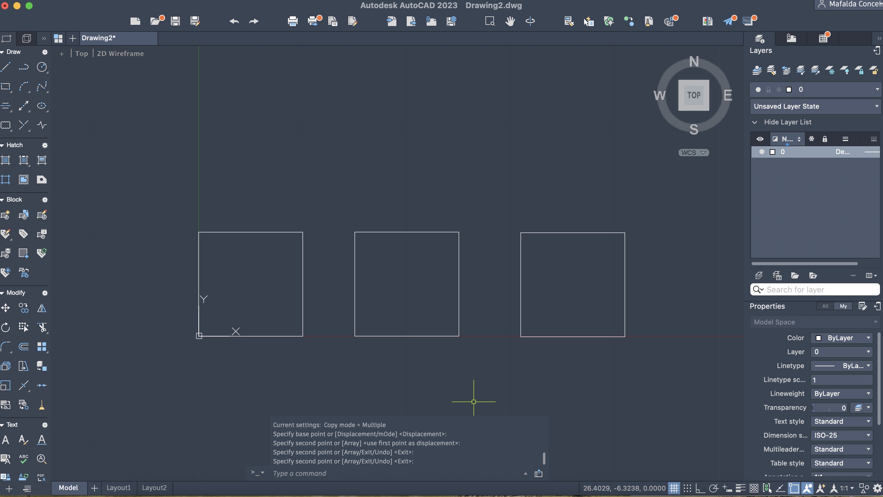Select the Line tool in Draw panel
Screen dimensions: 883x497
(x=6, y=67)
